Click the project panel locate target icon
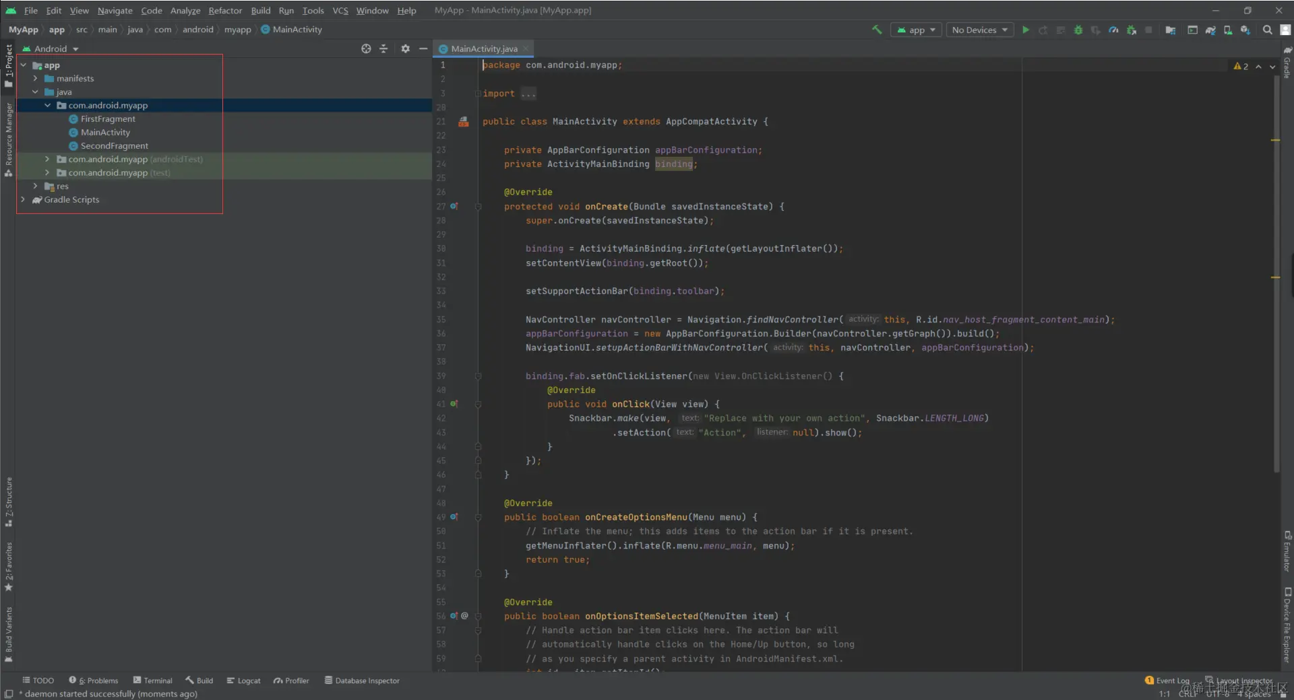1294x700 pixels. click(366, 48)
